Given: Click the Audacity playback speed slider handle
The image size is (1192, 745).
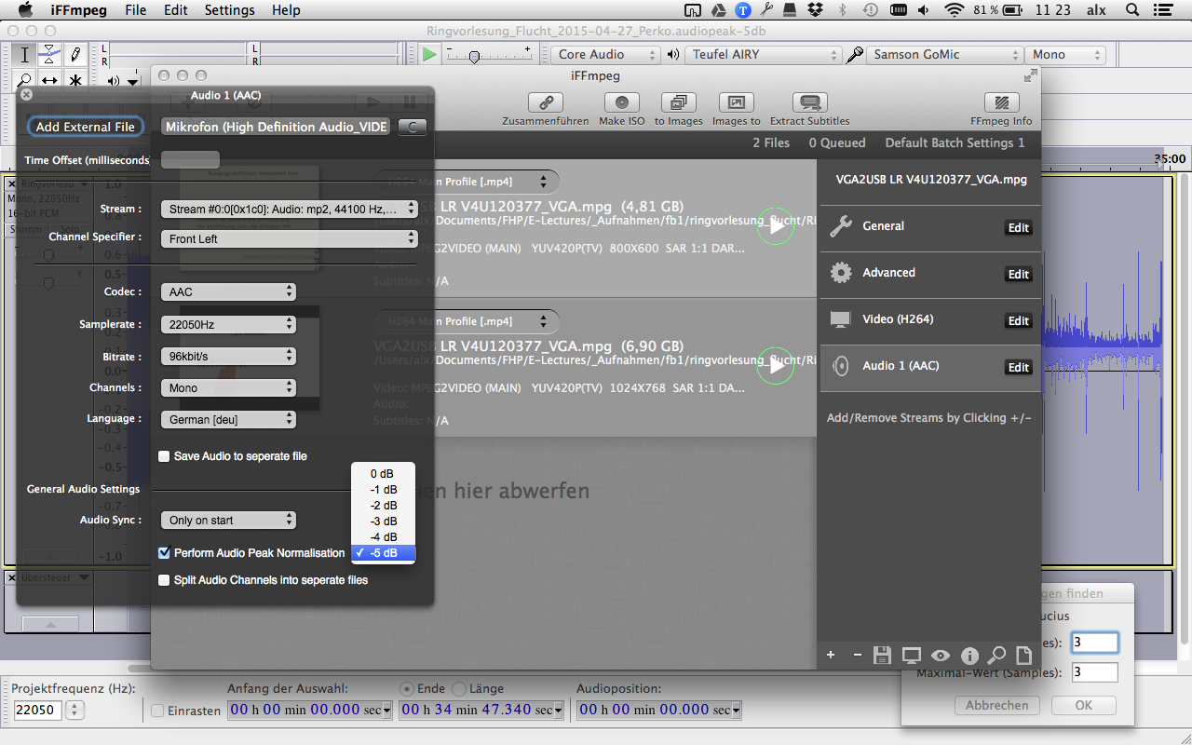Looking at the screenshot, I should [x=474, y=57].
